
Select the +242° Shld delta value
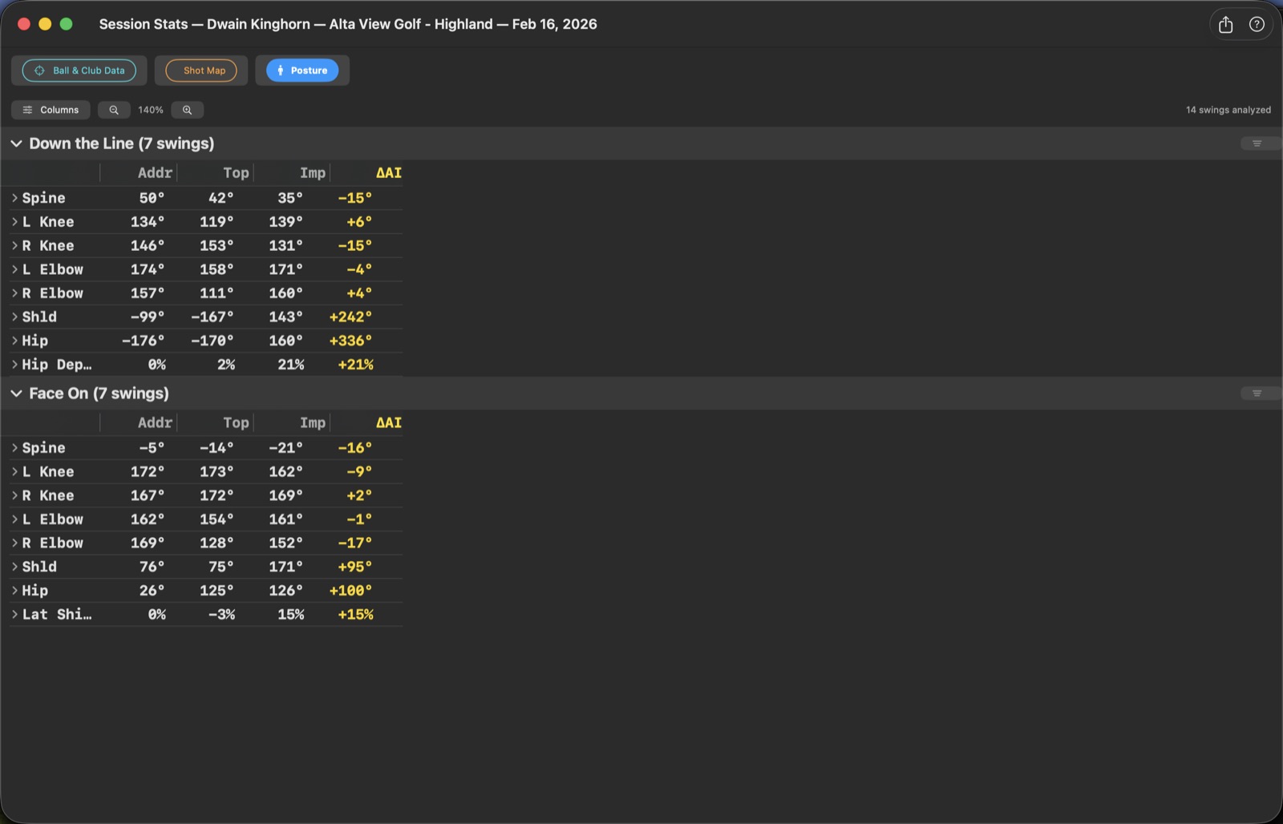[350, 317]
